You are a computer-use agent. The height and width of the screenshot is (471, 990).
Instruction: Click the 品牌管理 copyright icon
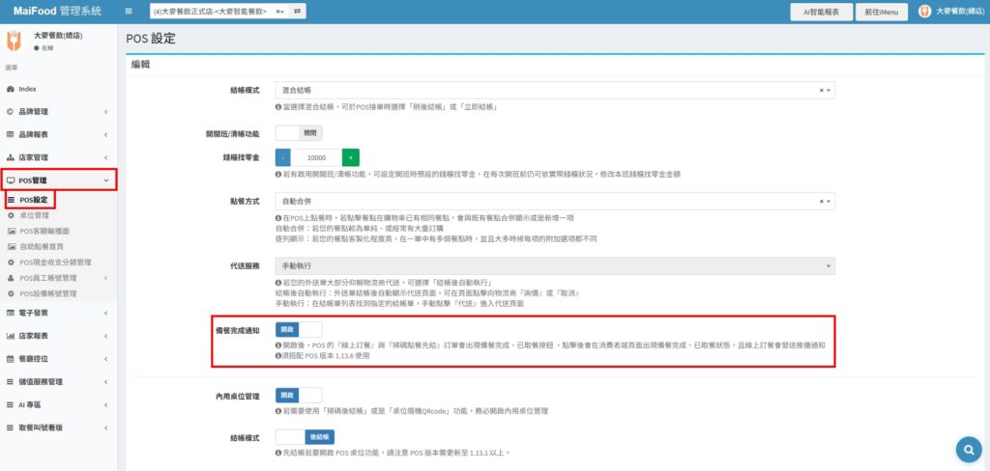pos(10,112)
